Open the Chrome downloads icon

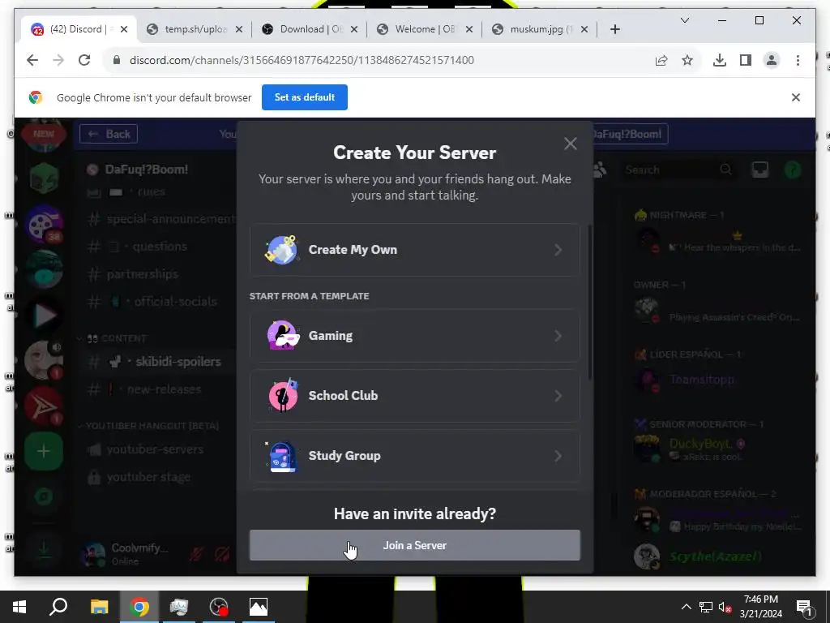(x=720, y=60)
